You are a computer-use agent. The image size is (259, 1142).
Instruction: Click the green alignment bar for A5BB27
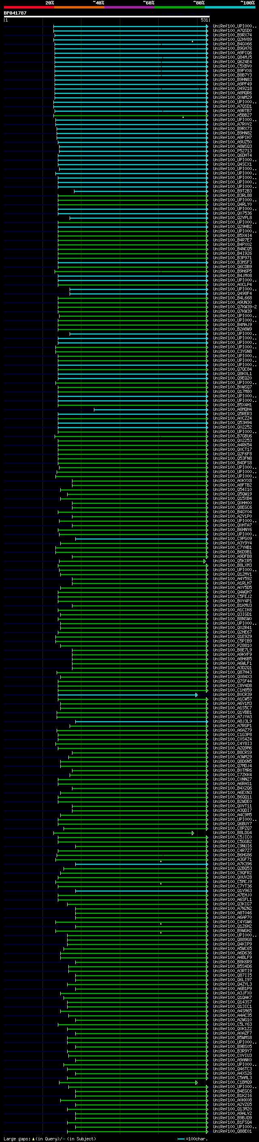click(x=131, y=116)
